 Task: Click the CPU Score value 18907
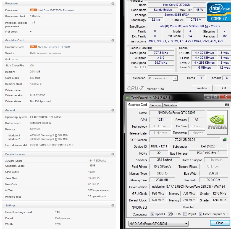[x=92, y=172]
